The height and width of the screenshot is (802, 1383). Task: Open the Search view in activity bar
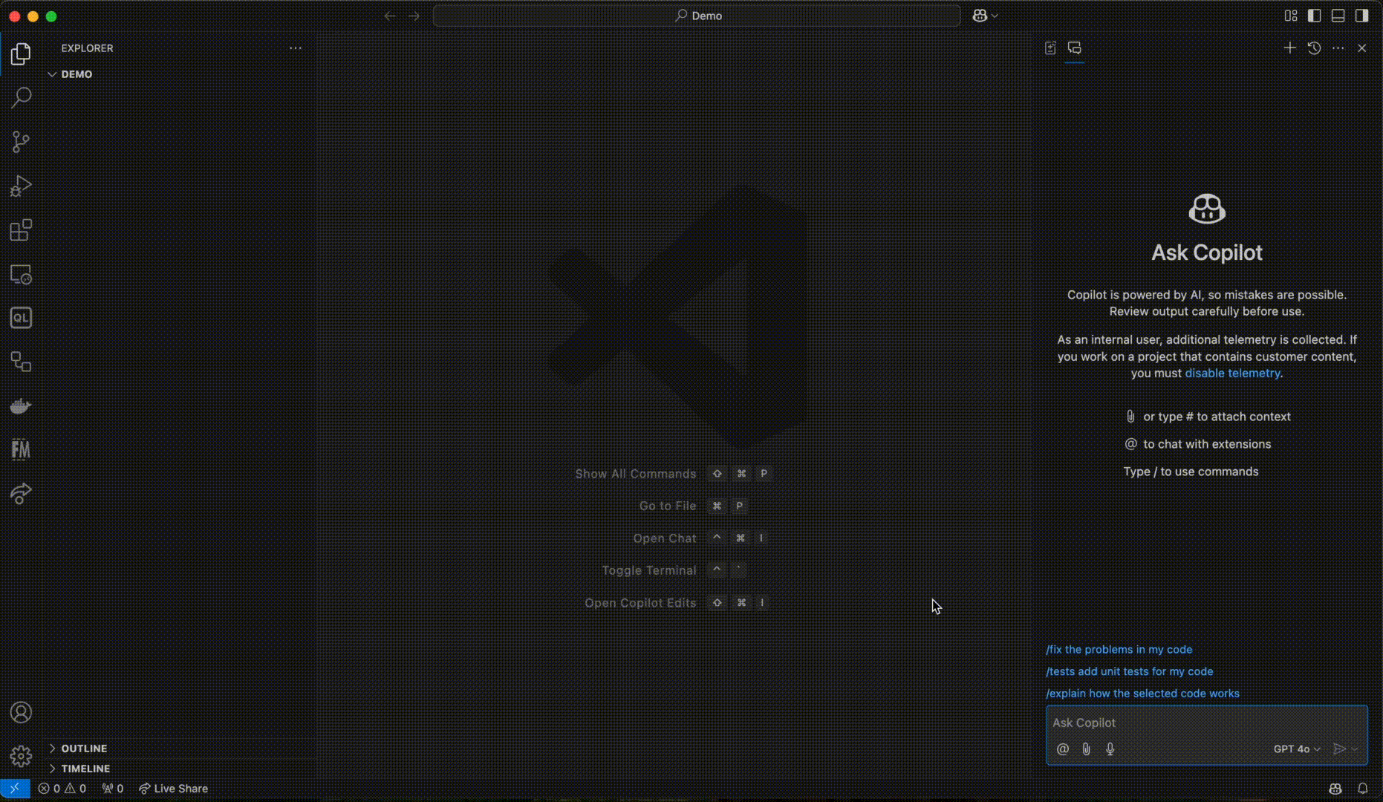pos(21,97)
